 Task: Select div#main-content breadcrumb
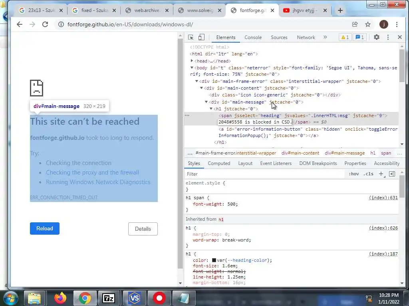point(300,153)
